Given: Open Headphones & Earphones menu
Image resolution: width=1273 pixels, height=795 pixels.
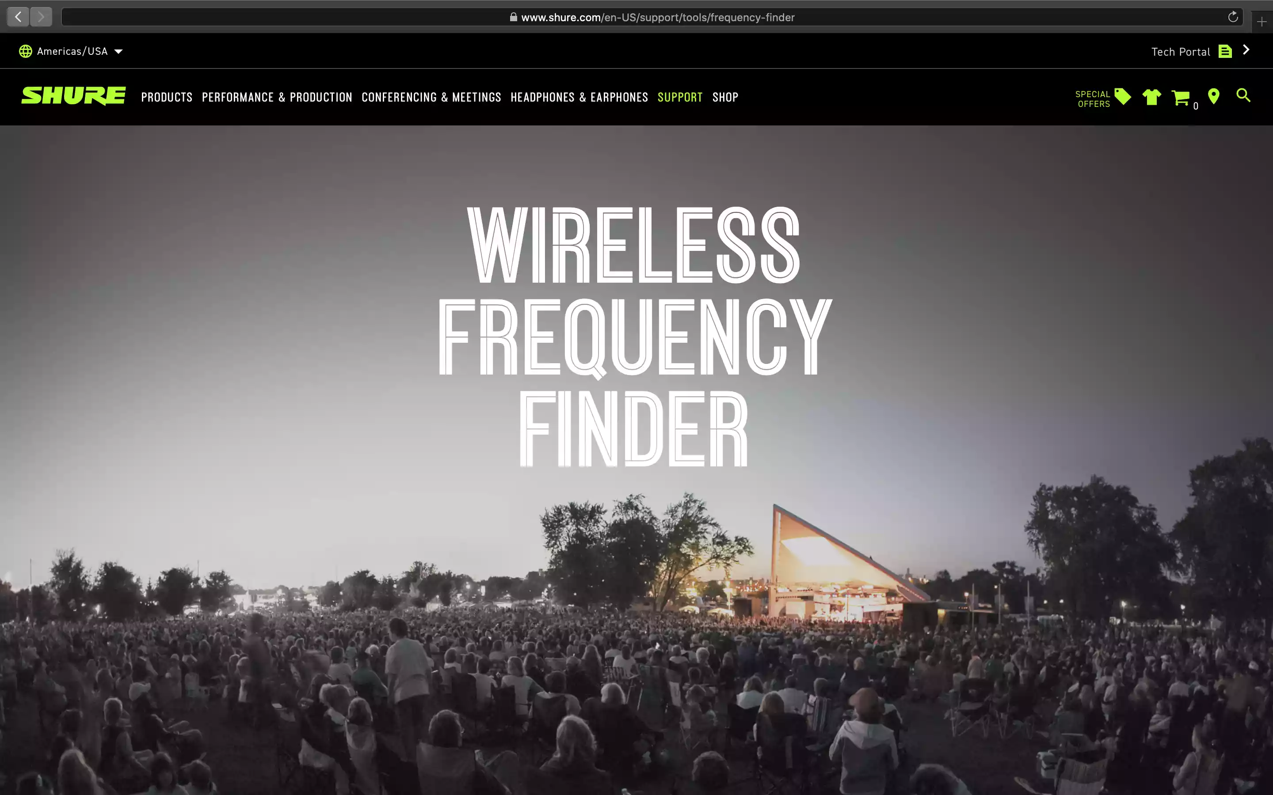Looking at the screenshot, I should pos(579,97).
